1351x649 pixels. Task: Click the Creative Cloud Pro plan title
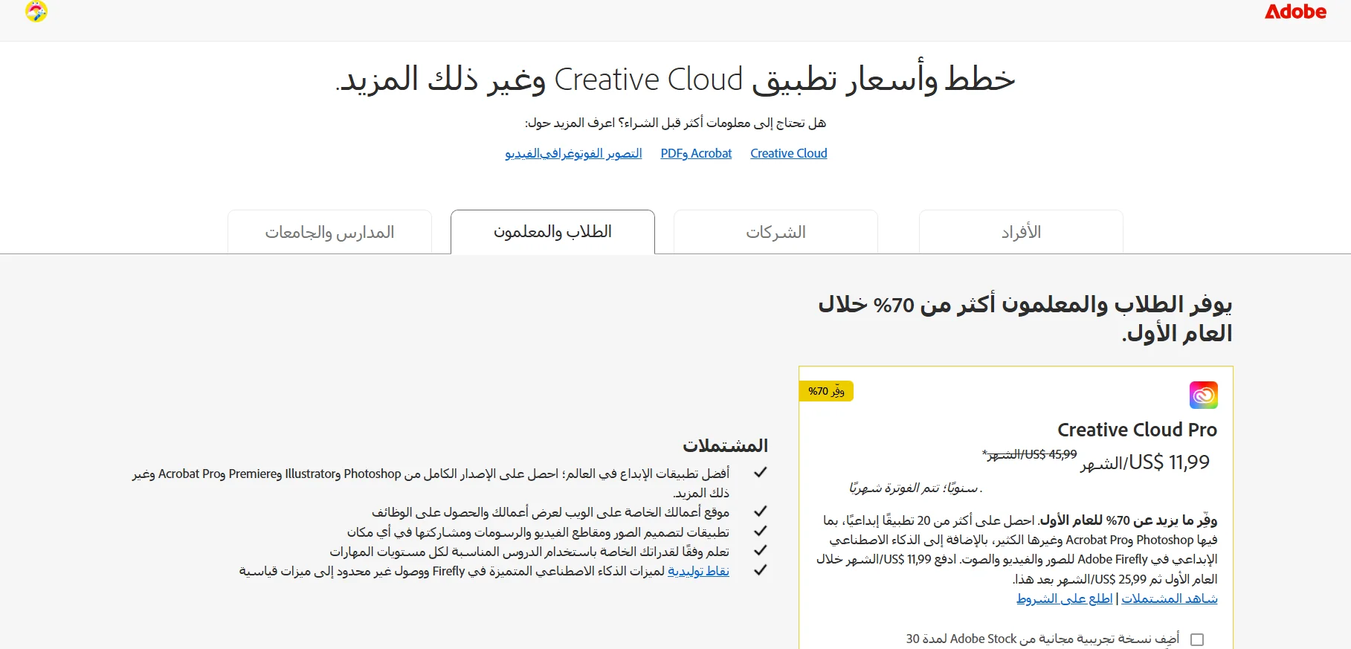click(x=1137, y=430)
